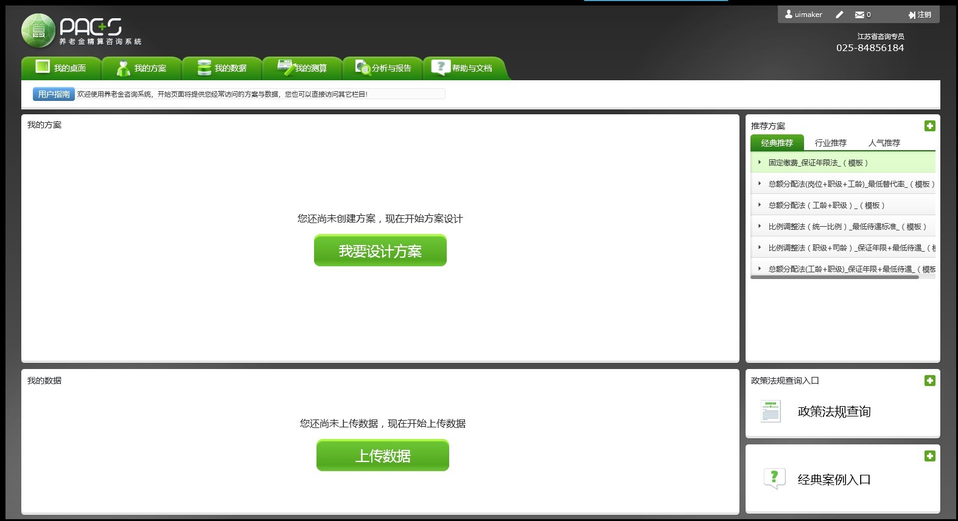Click the 我的数据 database icon
The height and width of the screenshot is (521, 958).
pos(205,67)
